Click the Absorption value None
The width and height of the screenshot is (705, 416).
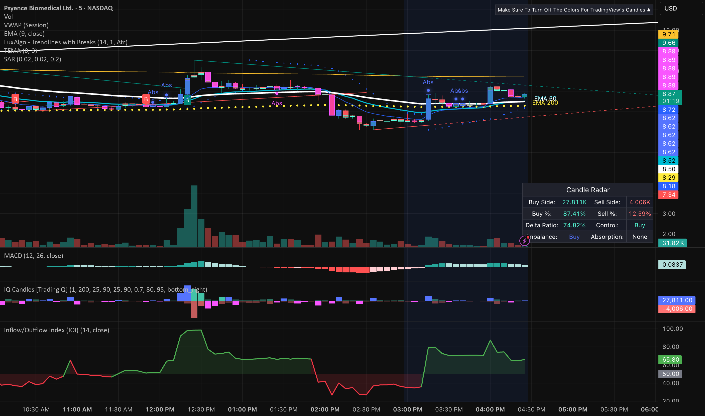[640, 237]
